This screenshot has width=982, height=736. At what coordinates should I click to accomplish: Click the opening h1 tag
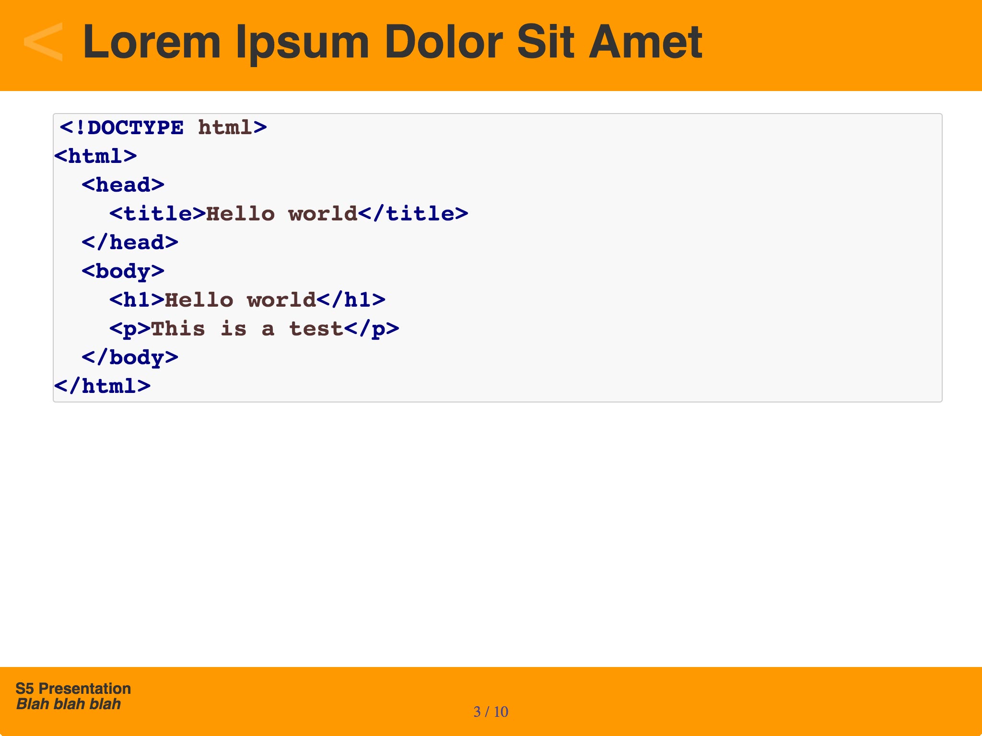137,300
